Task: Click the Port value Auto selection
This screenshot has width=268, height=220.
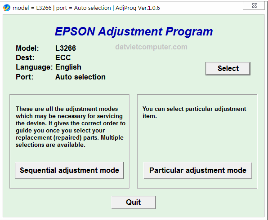Action: (80, 77)
